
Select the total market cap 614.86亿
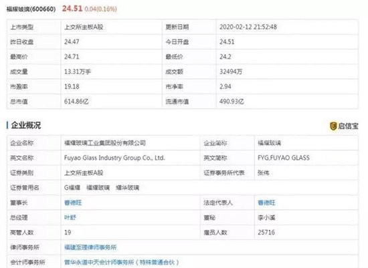click(76, 102)
